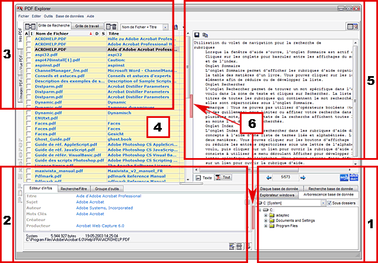378x263 pixels.
Task: Open the Editer menu
Action: [37, 16]
